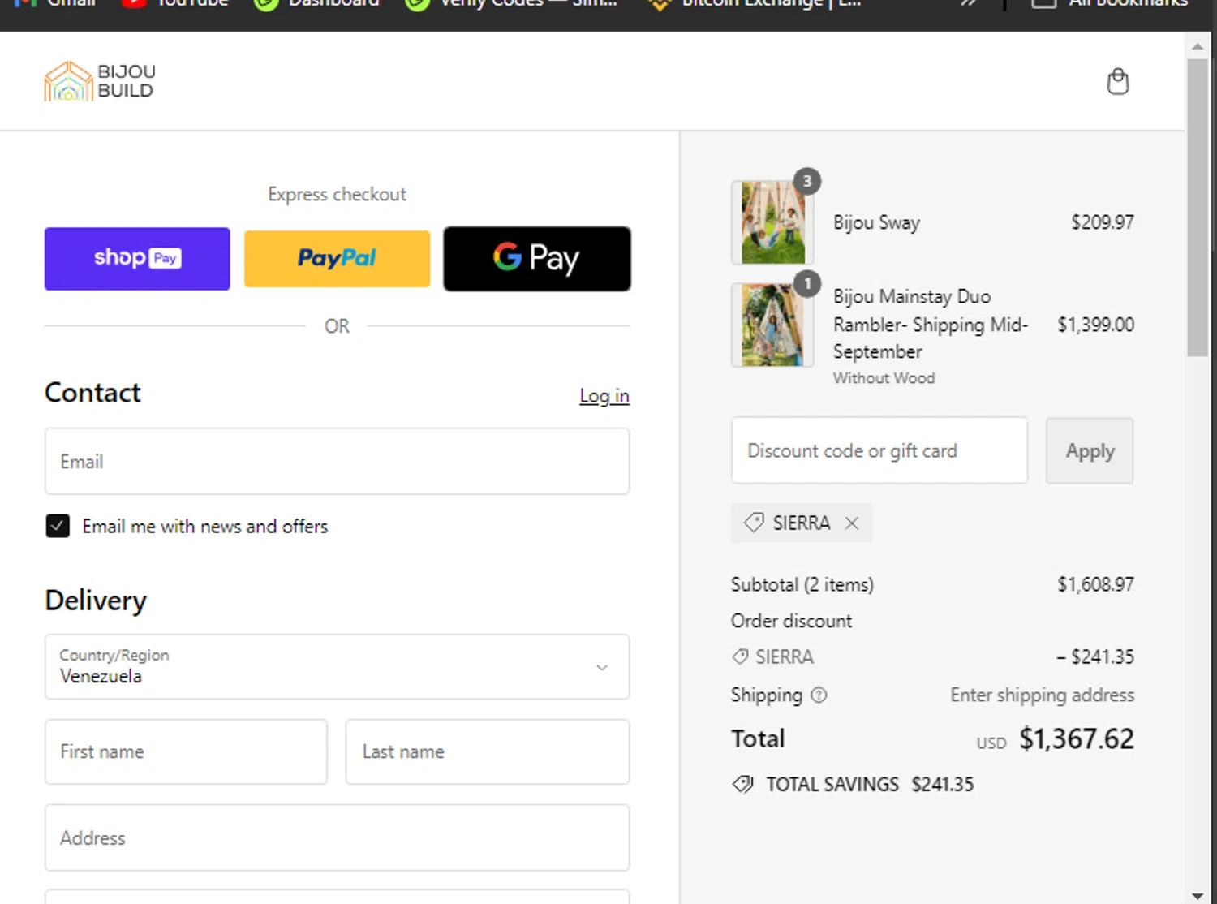Expand the Country/Region dropdown
Viewport: 1217px width, 904px height.
coord(337,667)
